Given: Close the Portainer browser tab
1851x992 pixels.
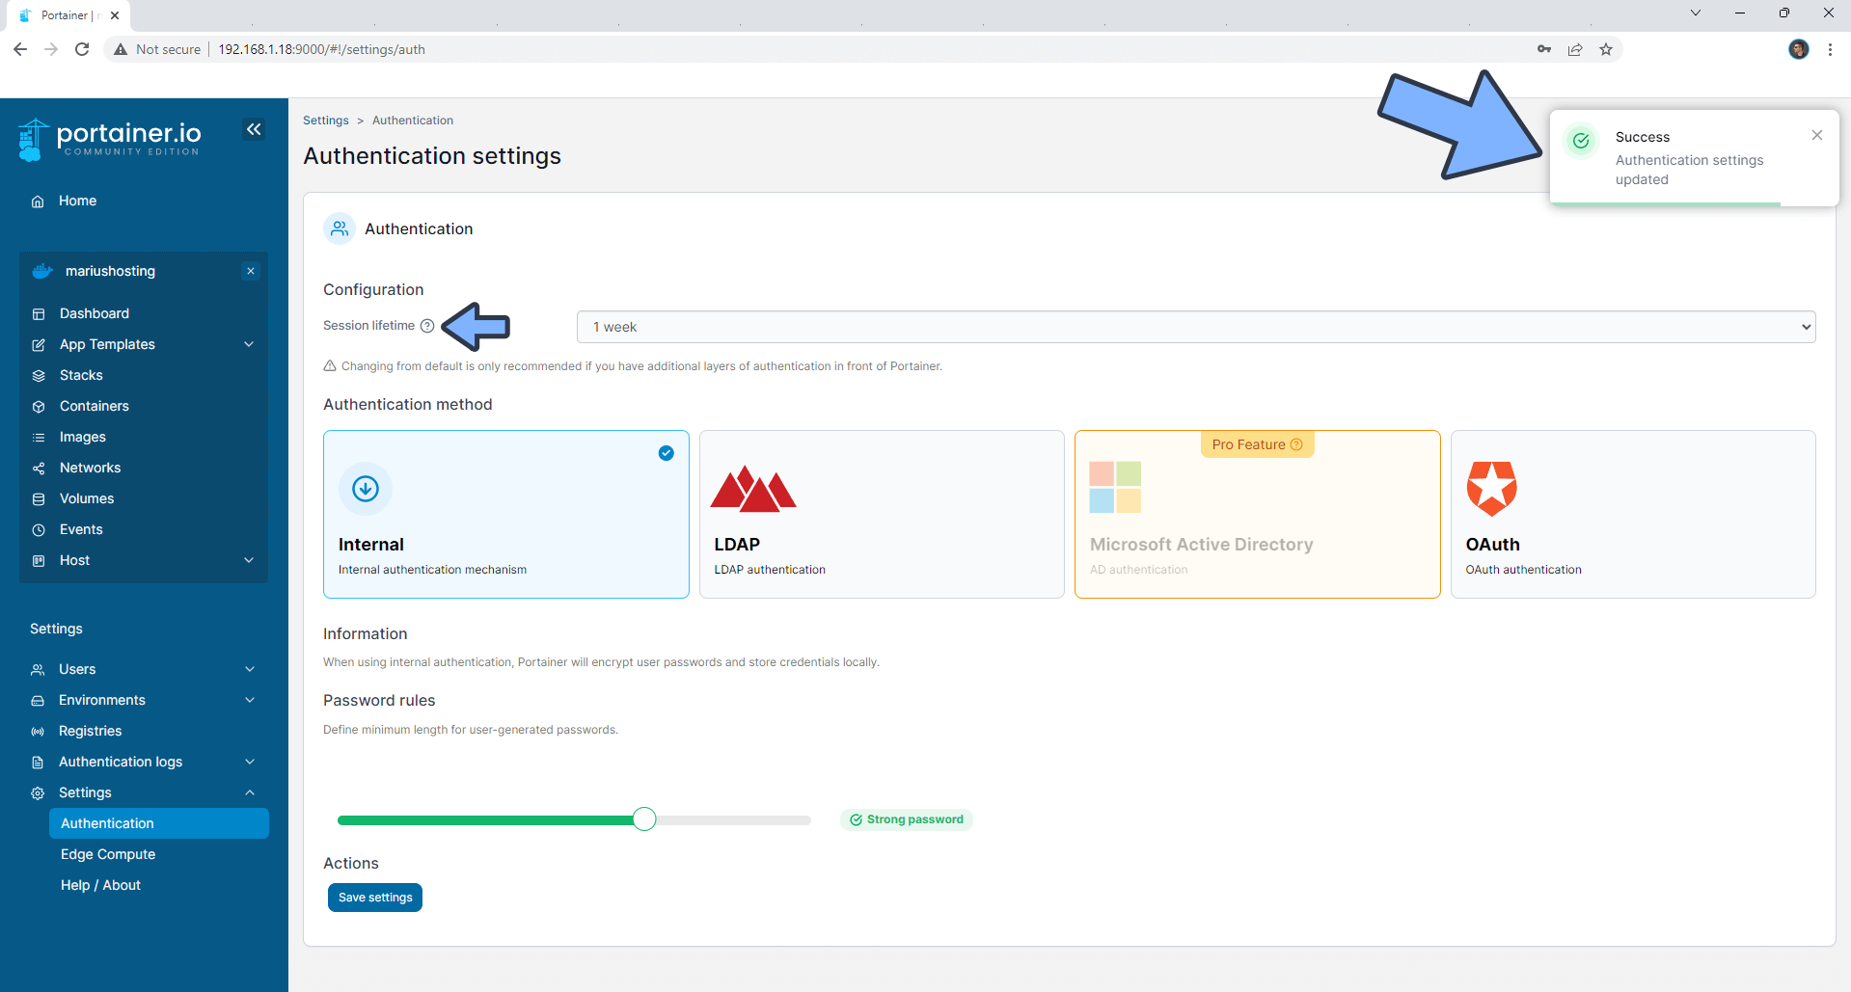Looking at the screenshot, I should tap(115, 15).
